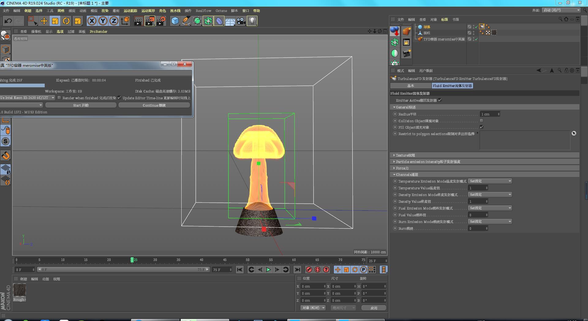Image resolution: width=588 pixels, height=321 pixels.
Task: Click frame 50 on the timeline ruler
Action: (x=247, y=260)
